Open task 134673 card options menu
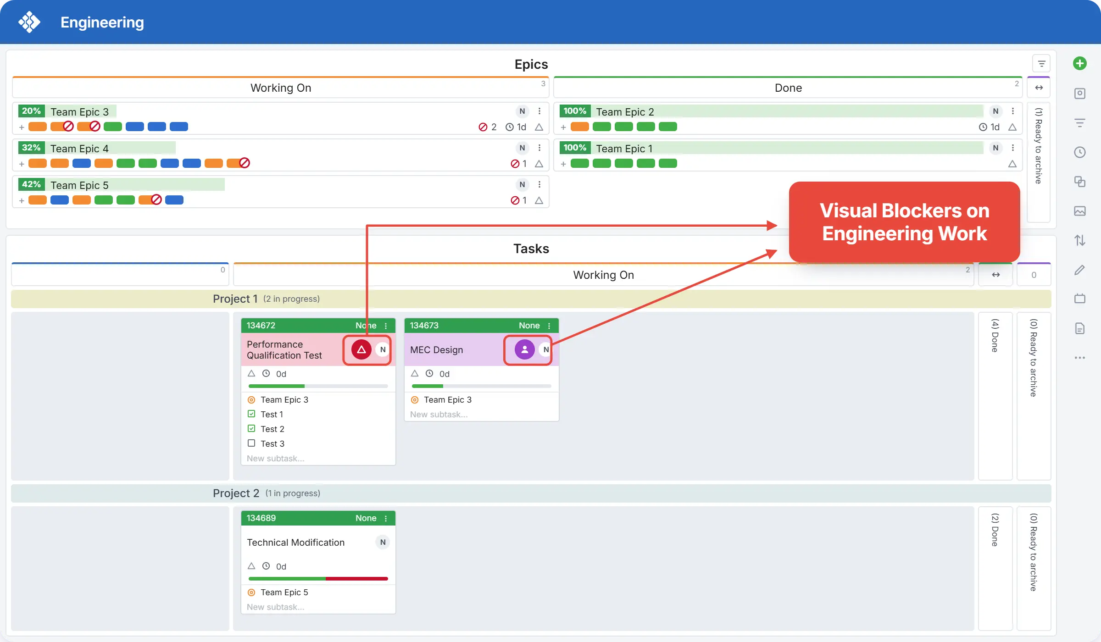The height and width of the screenshot is (642, 1101). tap(549, 326)
